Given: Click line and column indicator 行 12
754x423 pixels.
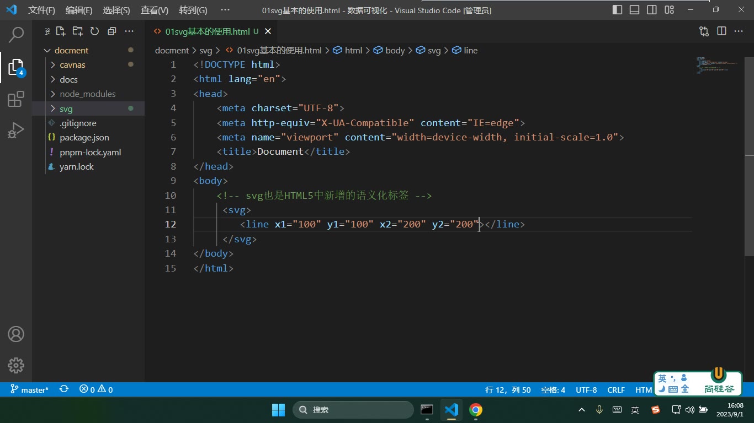Looking at the screenshot, I should pyautogui.click(x=508, y=389).
